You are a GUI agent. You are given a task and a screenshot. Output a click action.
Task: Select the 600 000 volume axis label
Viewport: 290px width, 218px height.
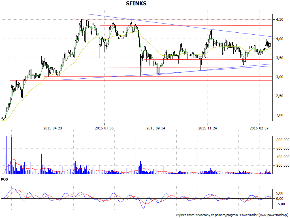pyautogui.click(x=283, y=148)
